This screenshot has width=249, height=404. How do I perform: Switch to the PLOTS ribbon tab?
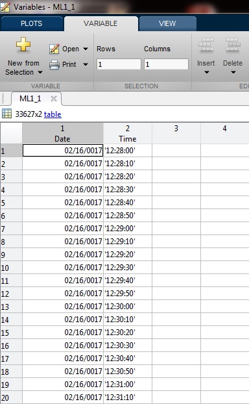[x=32, y=23]
